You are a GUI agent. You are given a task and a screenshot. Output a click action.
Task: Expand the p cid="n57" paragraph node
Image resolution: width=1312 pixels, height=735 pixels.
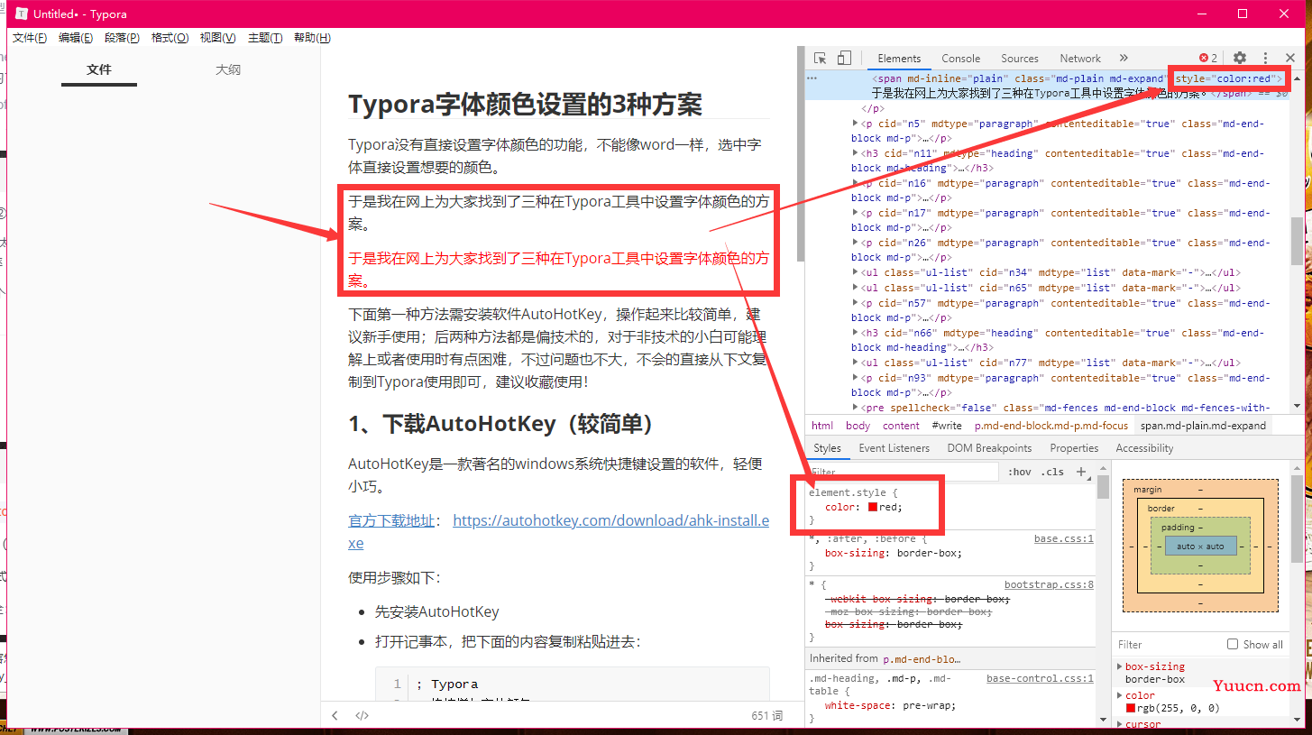[x=856, y=303]
